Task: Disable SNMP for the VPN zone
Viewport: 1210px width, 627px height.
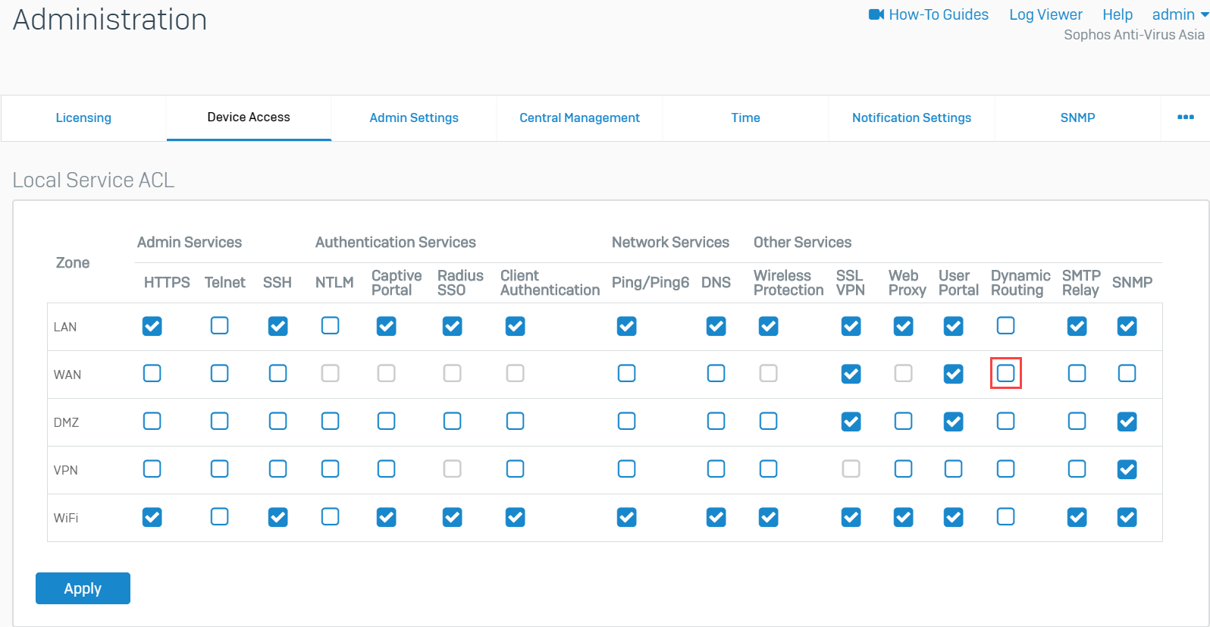Action: coord(1127,469)
